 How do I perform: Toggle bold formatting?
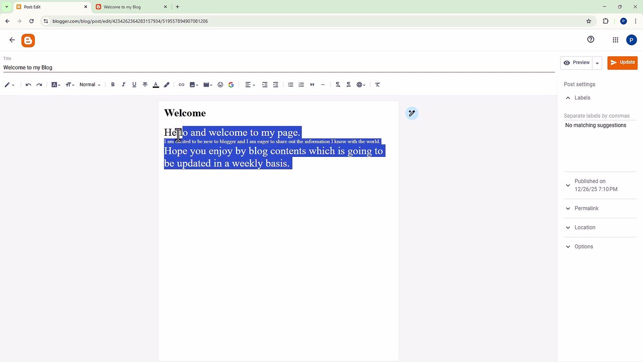113,85
